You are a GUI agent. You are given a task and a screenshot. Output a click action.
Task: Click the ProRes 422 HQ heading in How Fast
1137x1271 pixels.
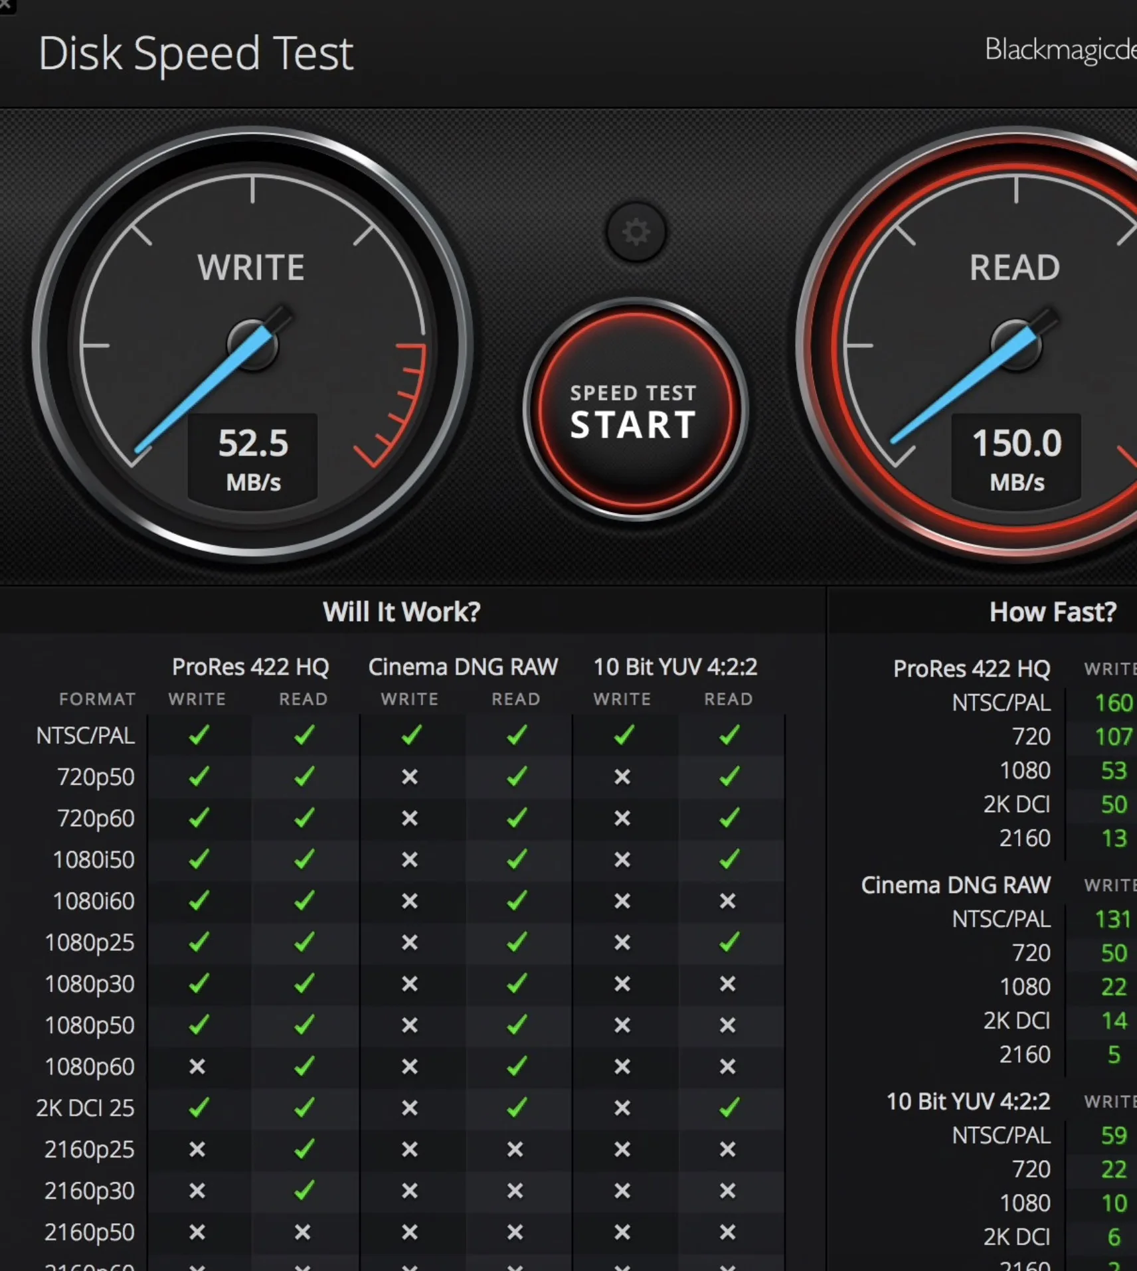972,669
